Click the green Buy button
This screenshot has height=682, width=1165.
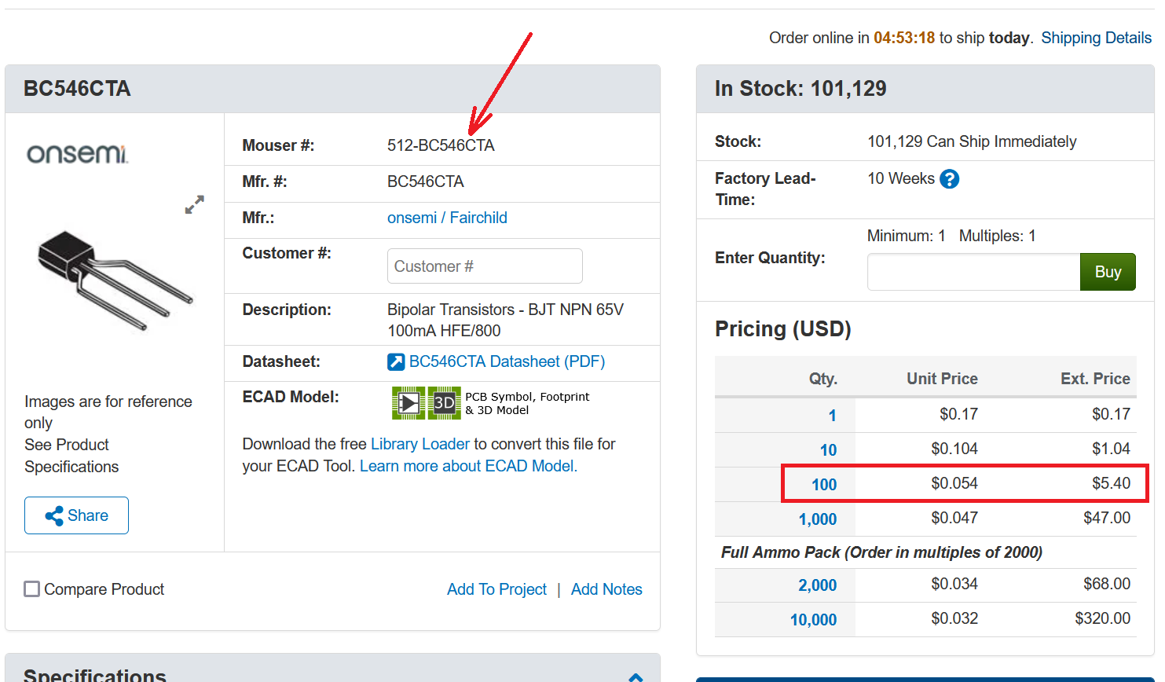1108,272
